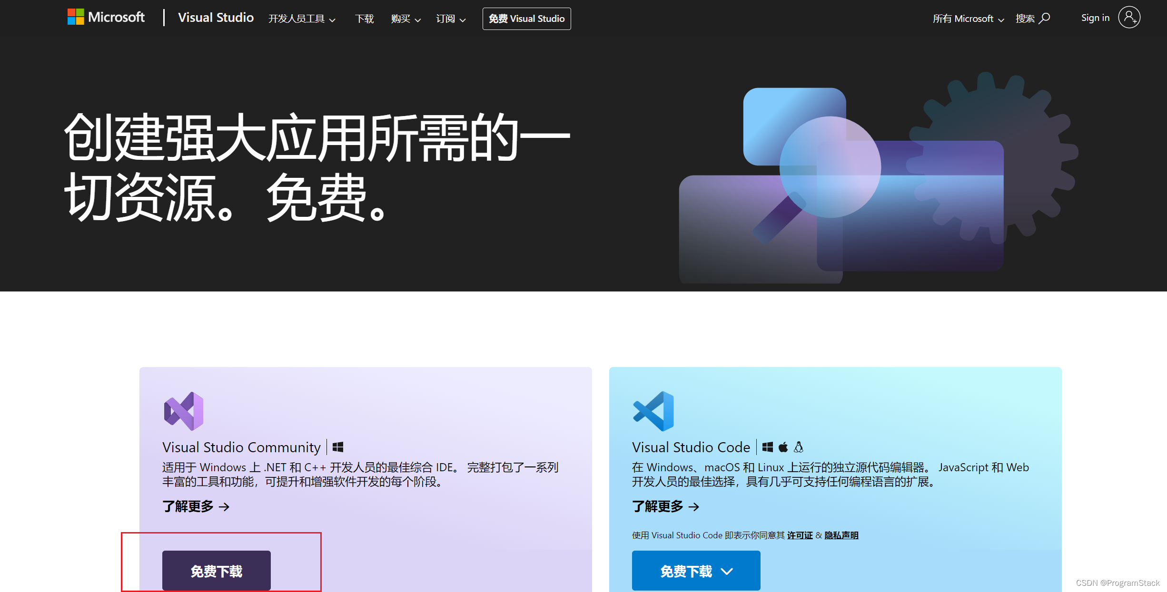Click the Linux penguin icon beside Visual Studio Code
The width and height of the screenshot is (1167, 592).
(799, 447)
